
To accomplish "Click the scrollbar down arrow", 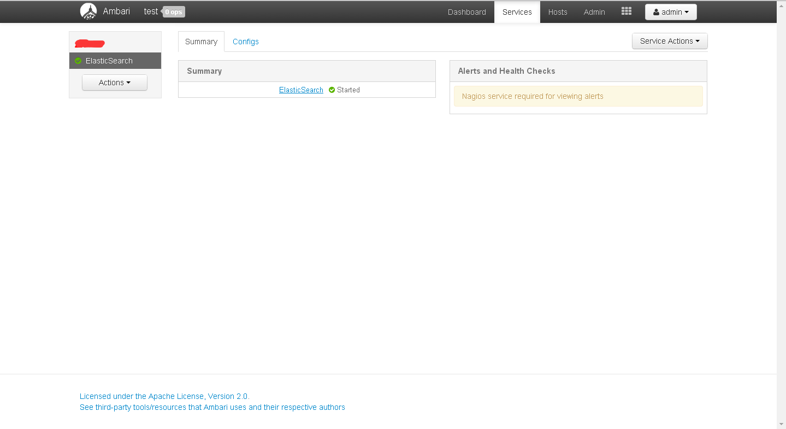I will 781,424.
